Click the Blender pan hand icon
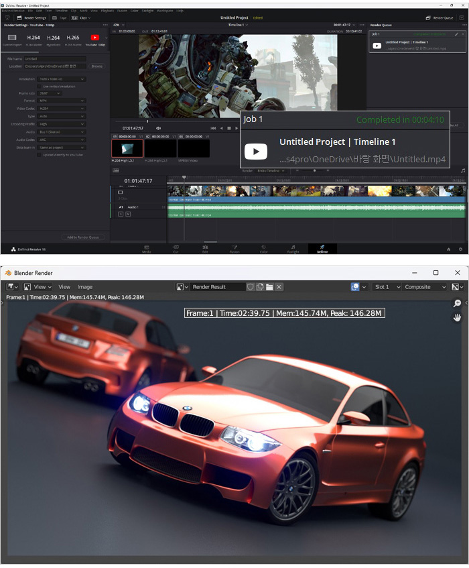The image size is (469, 568). click(457, 318)
